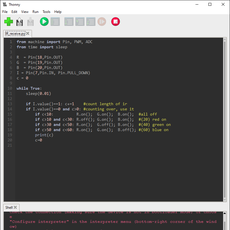Click the 'c = 0' line at line 8

point(22,78)
